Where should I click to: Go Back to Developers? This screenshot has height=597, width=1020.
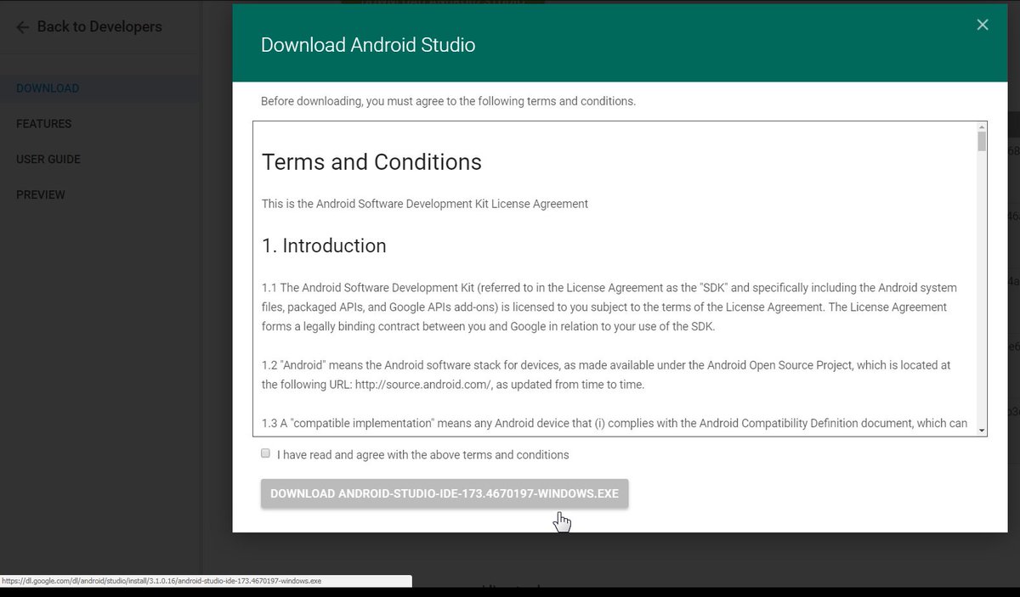click(x=99, y=27)
